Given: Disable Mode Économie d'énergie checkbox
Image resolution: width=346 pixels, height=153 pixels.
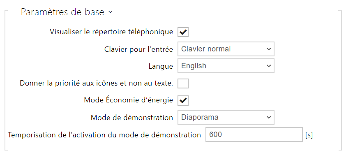Looking at the screenshot, I should tap(183, 100).
